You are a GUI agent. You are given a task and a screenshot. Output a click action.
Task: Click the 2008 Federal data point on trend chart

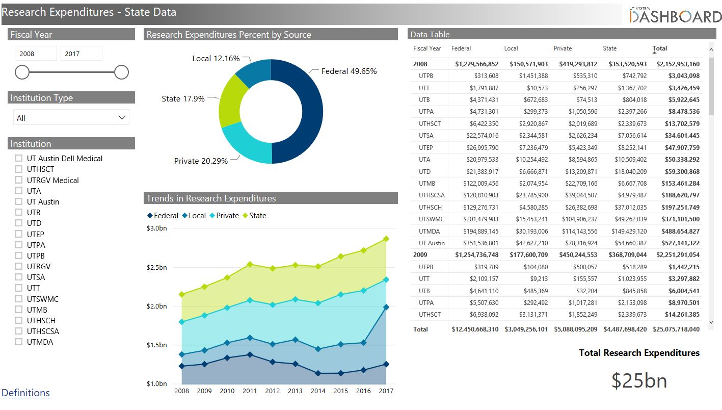coord(181,366)
